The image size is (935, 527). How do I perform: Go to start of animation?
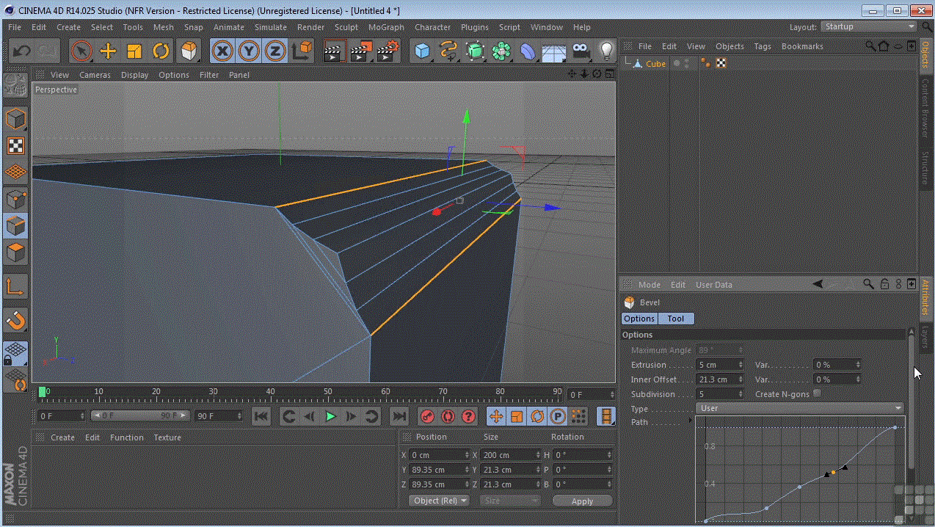(261, 416)
